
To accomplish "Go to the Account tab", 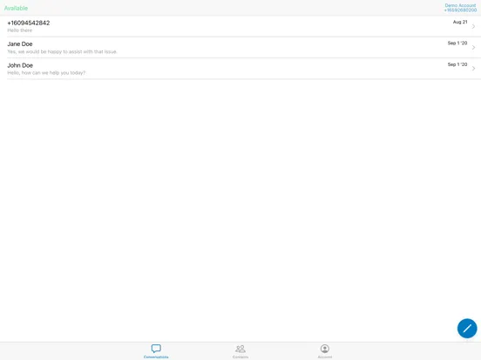I will [x=324, y=351].
